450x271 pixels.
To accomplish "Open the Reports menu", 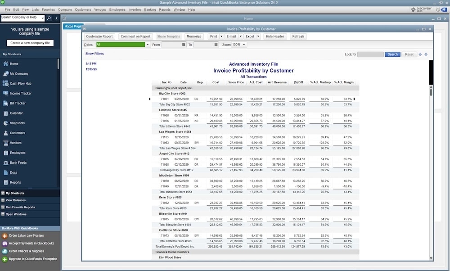I will 165,9.
